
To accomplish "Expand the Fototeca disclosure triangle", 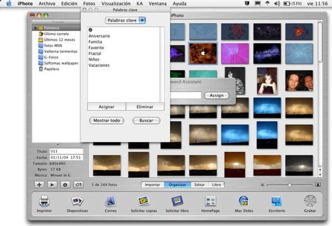I will tap(36, 28).
